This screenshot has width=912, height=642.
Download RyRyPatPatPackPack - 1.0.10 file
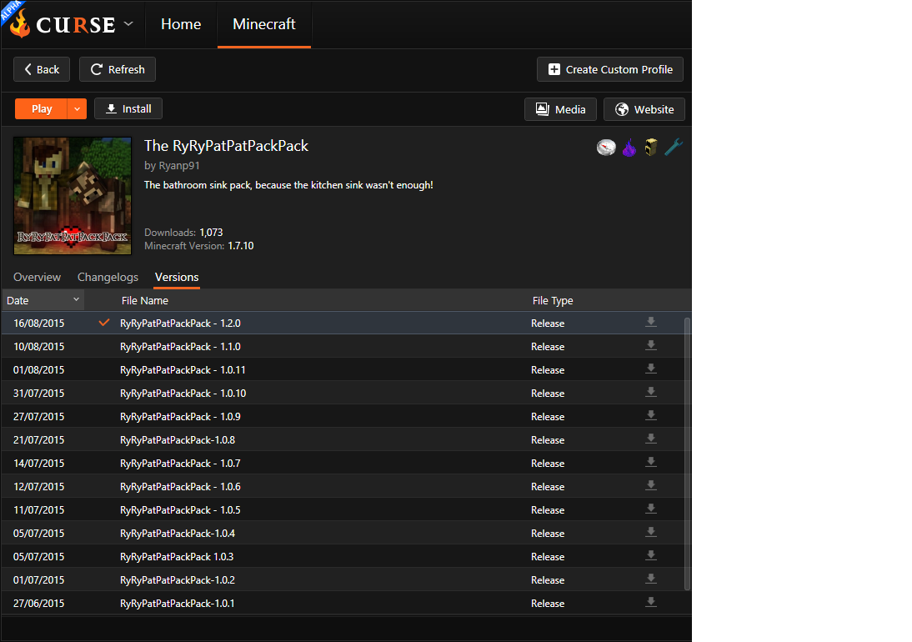click(651, 392)
